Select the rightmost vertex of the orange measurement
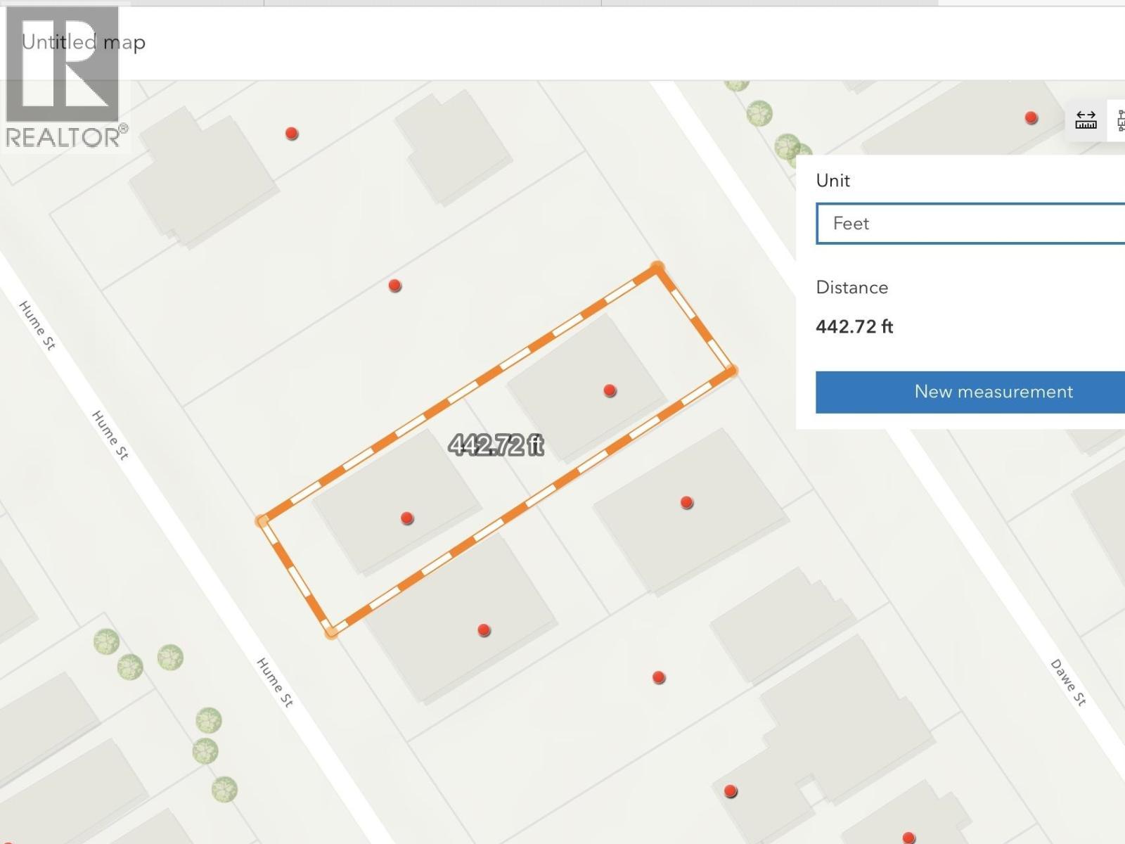The width and height of the screenshot is (1125, 844). pyautogui.click(x=731, y=371)
